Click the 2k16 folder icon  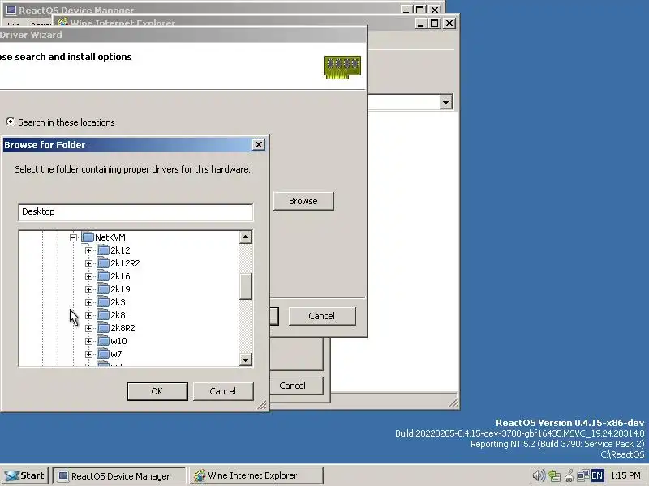(103, 276)
